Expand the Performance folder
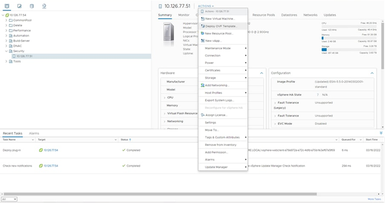 [6, 31]
